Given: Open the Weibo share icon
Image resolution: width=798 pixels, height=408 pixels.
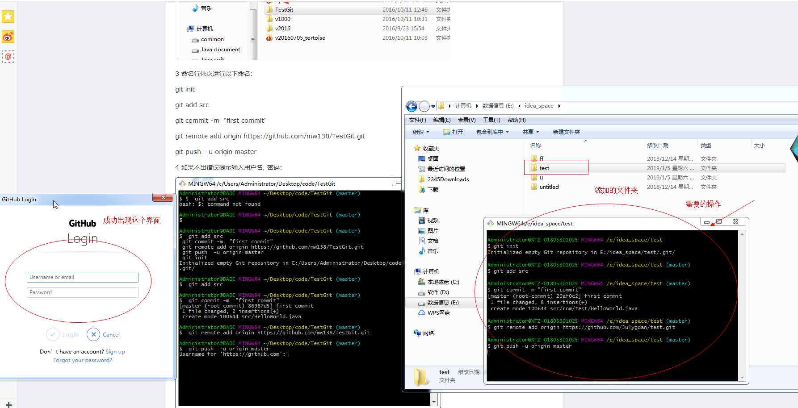Looking at the screenshot, I should (x=8, y=37).
